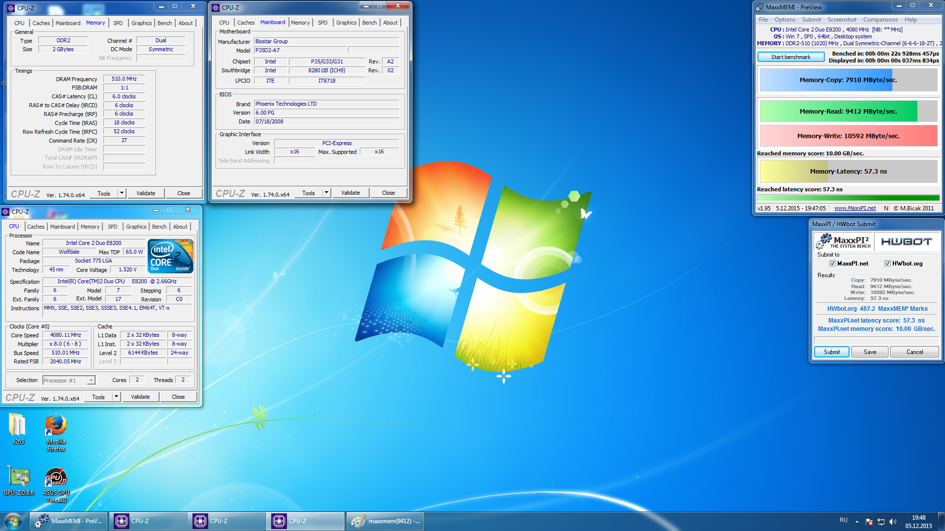Switch to Bench tab in bottom CPU-Z window
The height and width of the screenshot is (531, 945).
pos(159,227)
